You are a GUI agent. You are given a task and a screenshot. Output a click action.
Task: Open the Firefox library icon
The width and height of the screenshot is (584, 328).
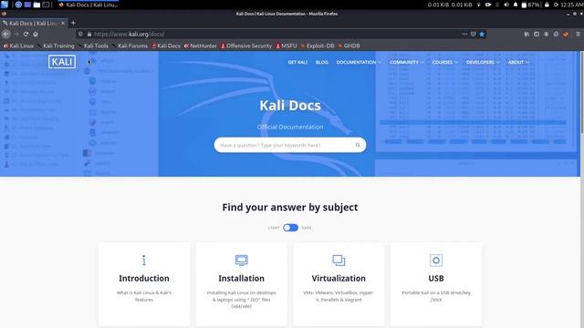(x=527, y=34)
